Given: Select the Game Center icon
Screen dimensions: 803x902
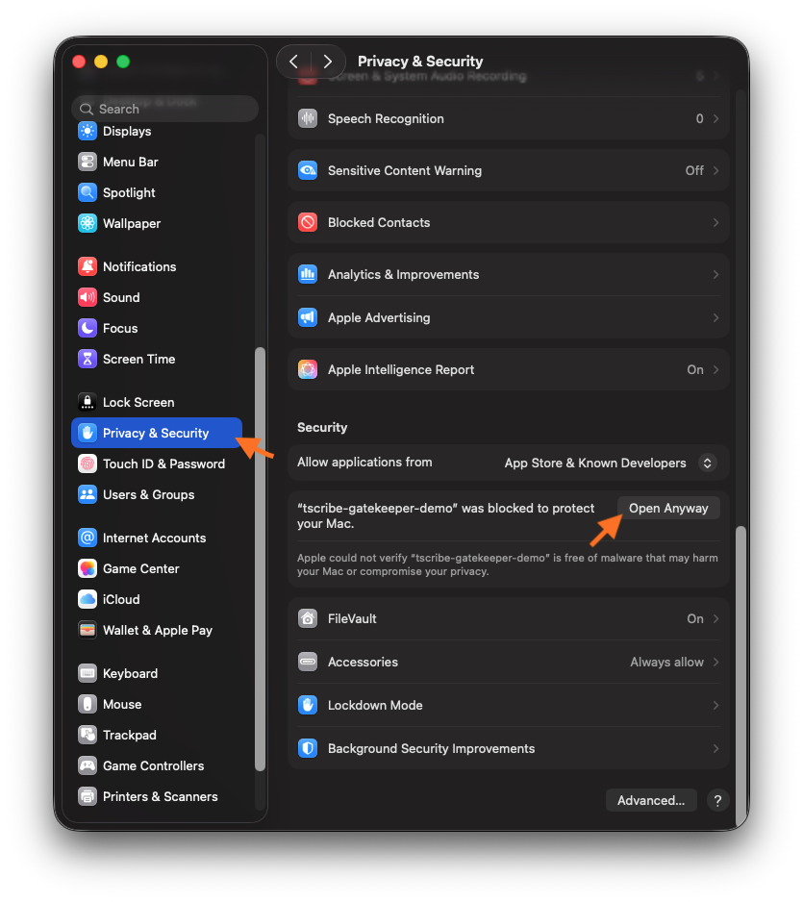Looking at the screenshot, I should 88,568.
